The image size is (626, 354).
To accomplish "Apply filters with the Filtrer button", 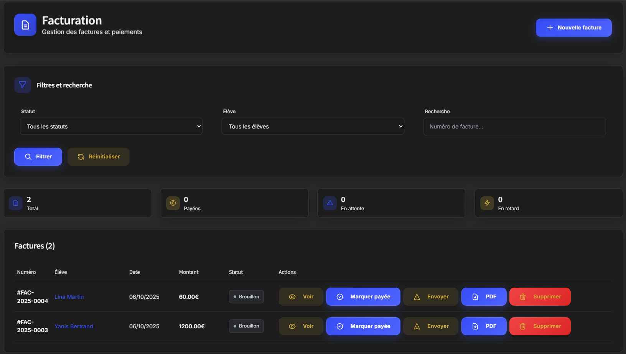I will click(38, 156).
